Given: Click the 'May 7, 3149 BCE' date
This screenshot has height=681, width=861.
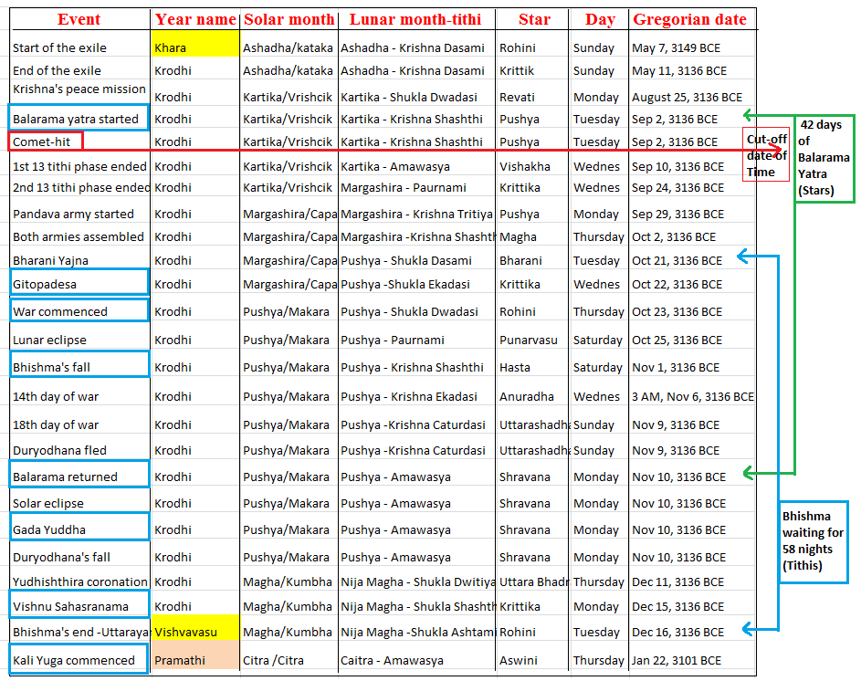Looking at the screenshot, I should tap(676, 47).
